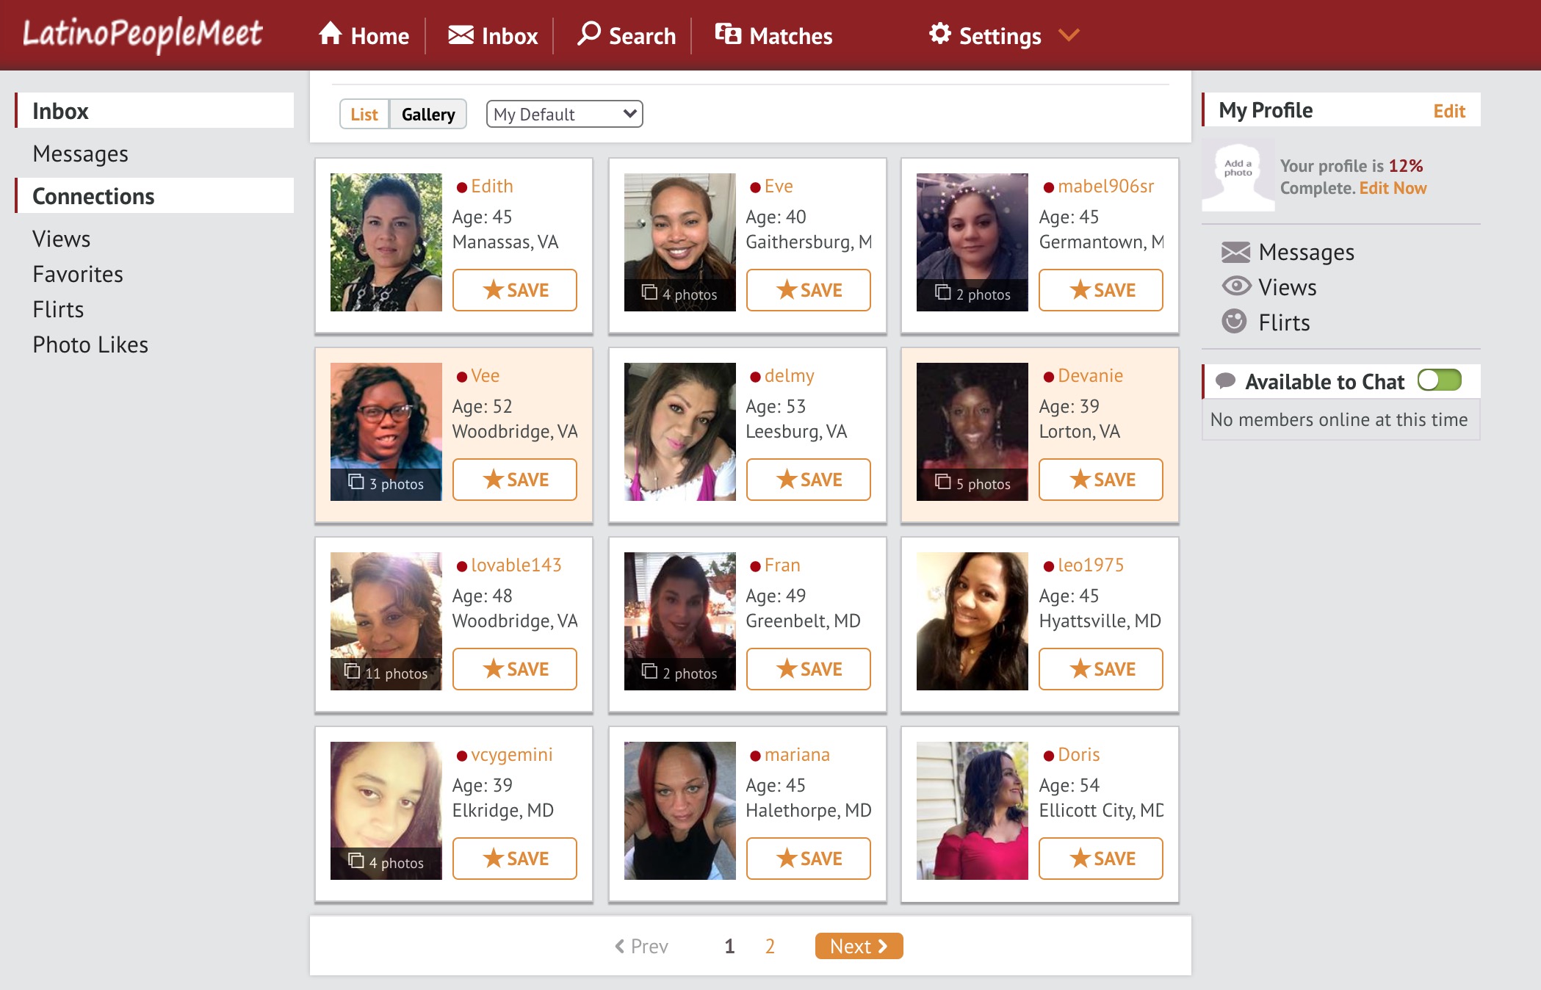Switch to List view
This screenshot has height=990, width=1541.
click(x=364, y=115)
